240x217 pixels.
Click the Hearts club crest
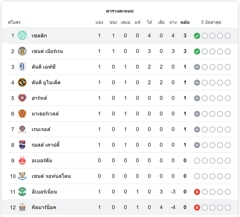pyautogui.click(x=22, y=98)
